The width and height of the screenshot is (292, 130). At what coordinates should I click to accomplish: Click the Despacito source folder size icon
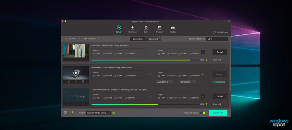click(x=115, y=54)
